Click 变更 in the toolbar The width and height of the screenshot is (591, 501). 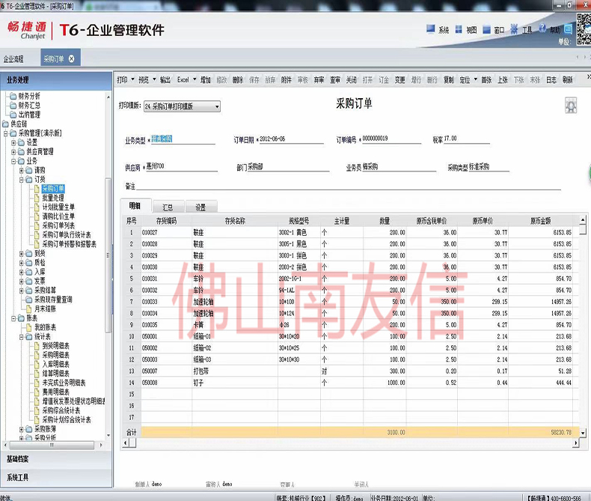pyautogui.click(x=400, y=80)
